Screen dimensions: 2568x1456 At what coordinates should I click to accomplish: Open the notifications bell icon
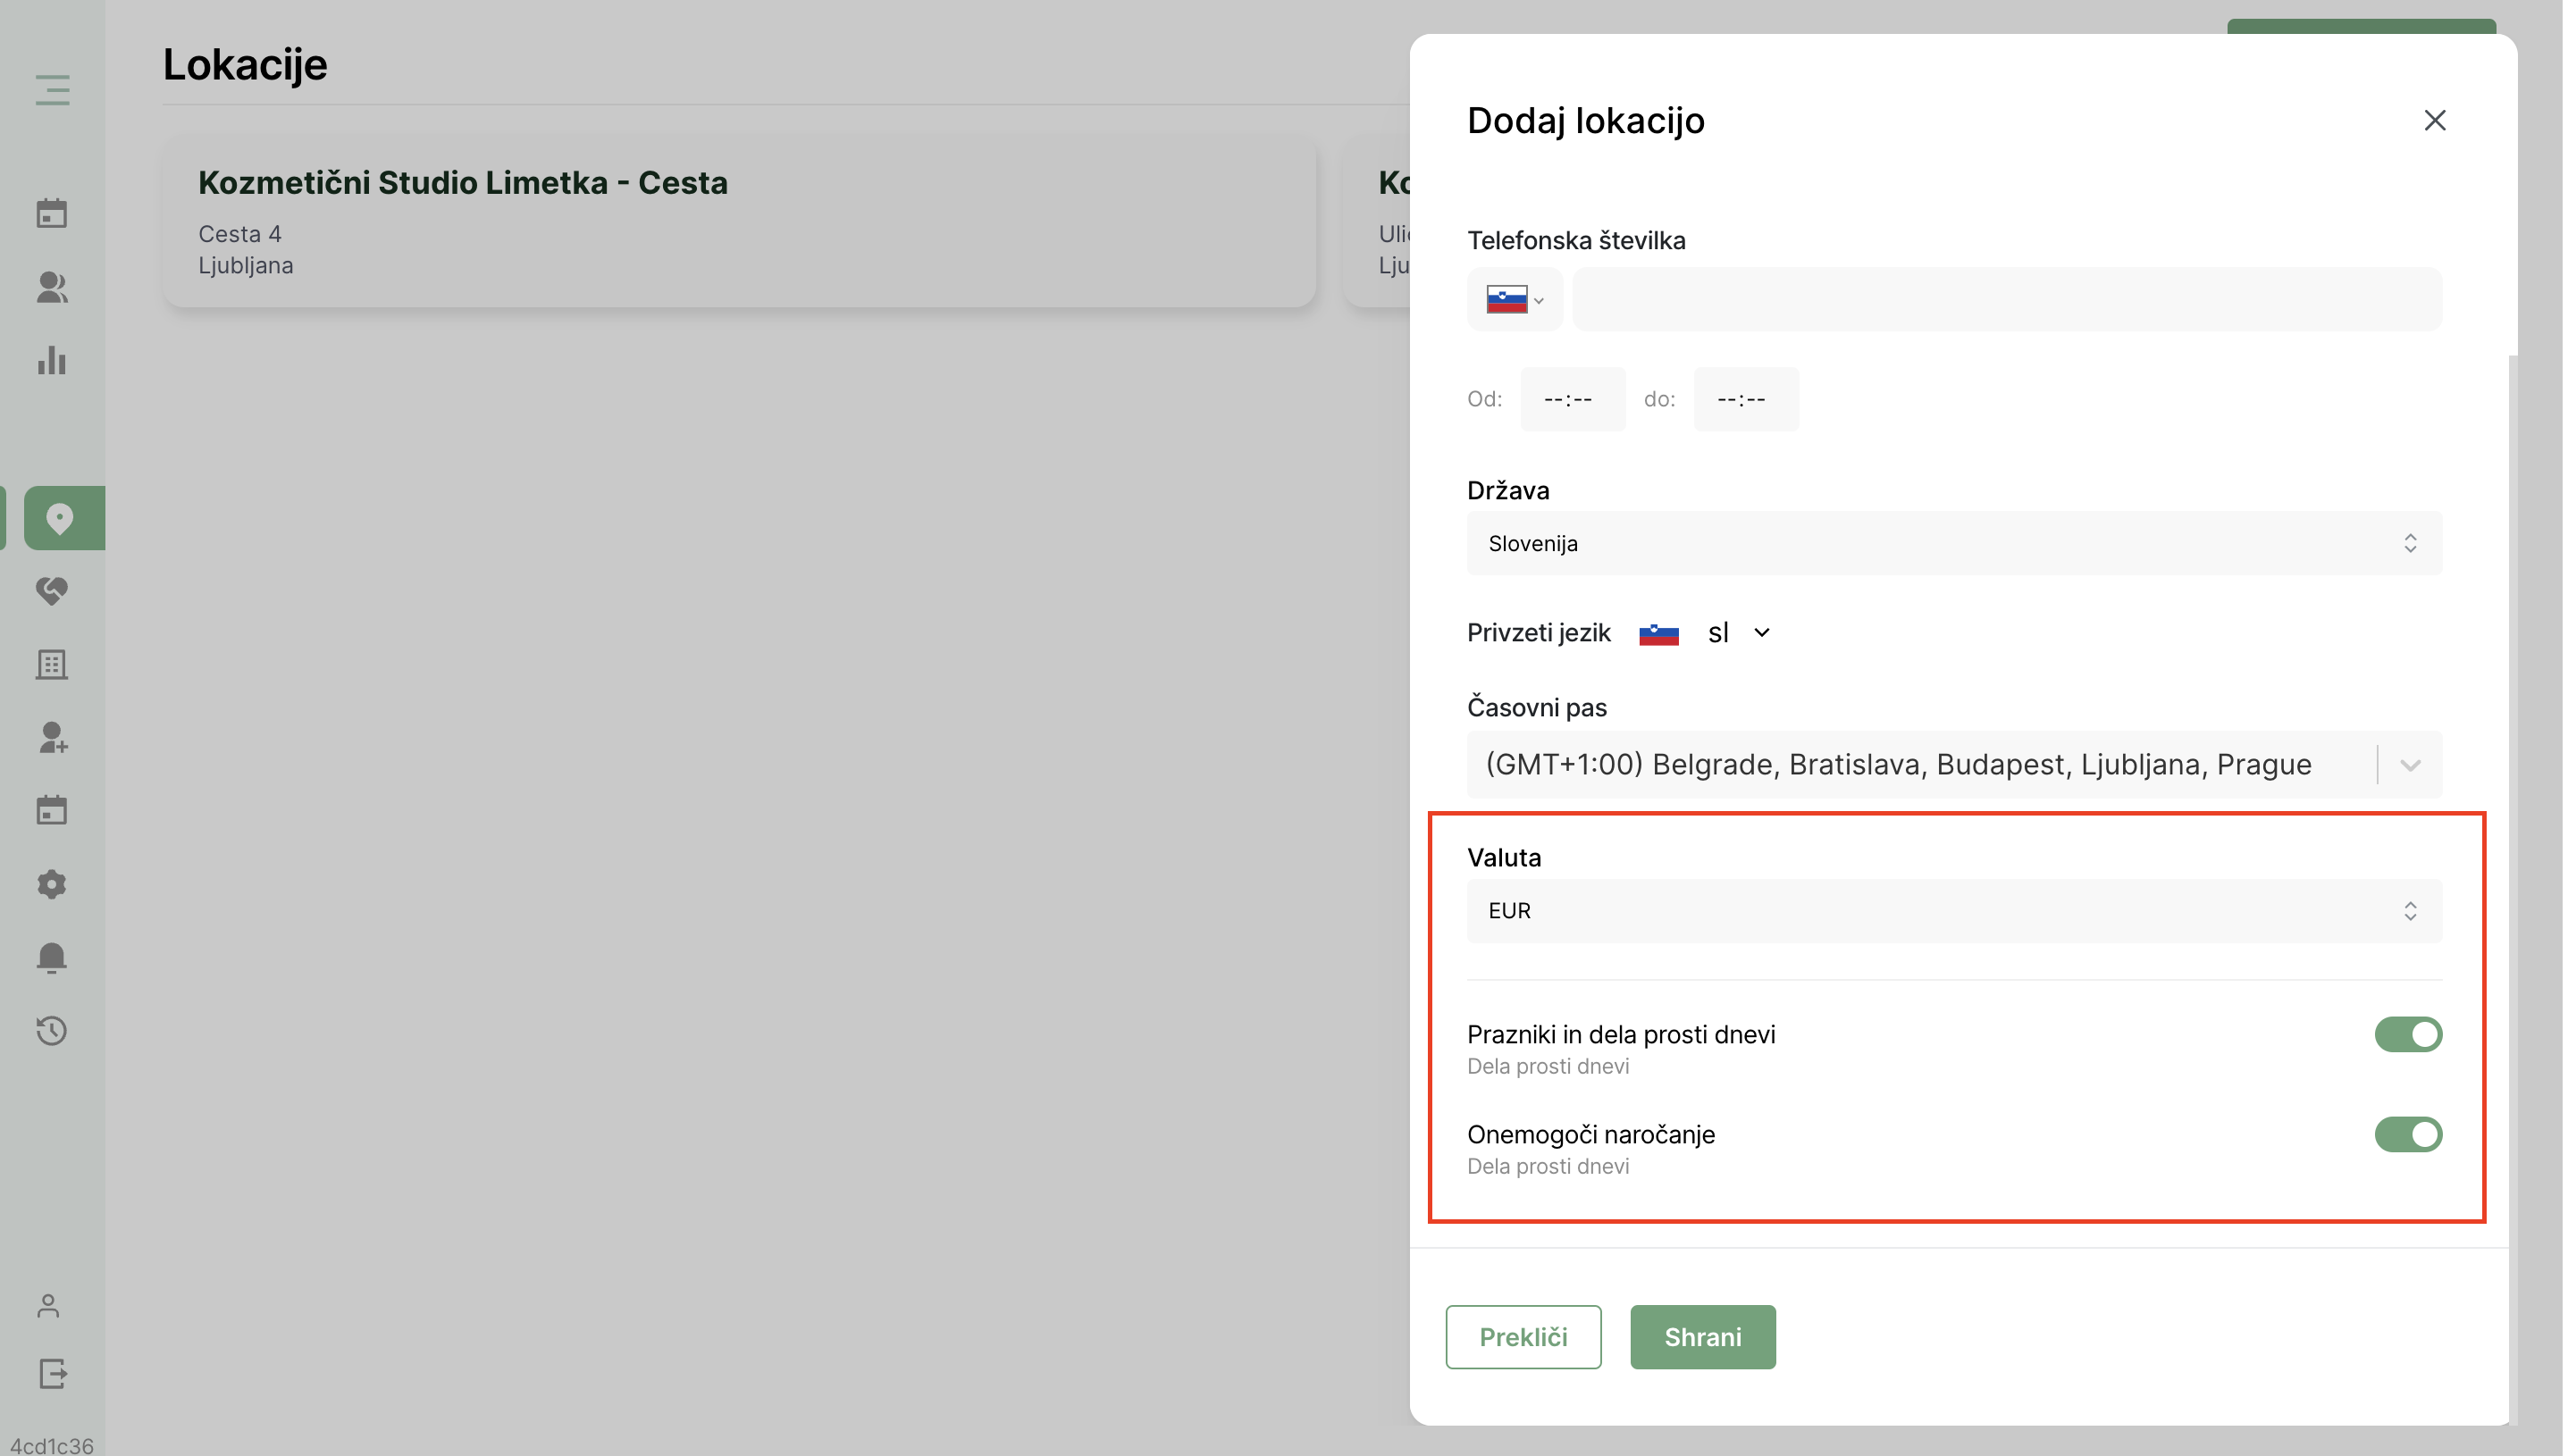coord(52,957)
